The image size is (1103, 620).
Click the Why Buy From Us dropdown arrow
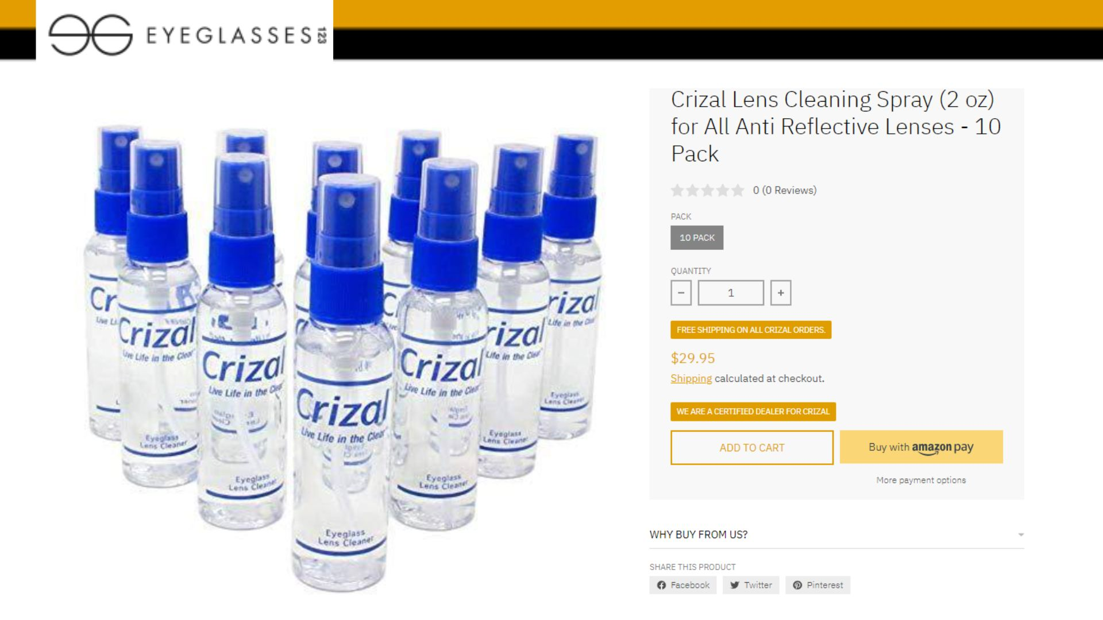(x=1021, y=534)
